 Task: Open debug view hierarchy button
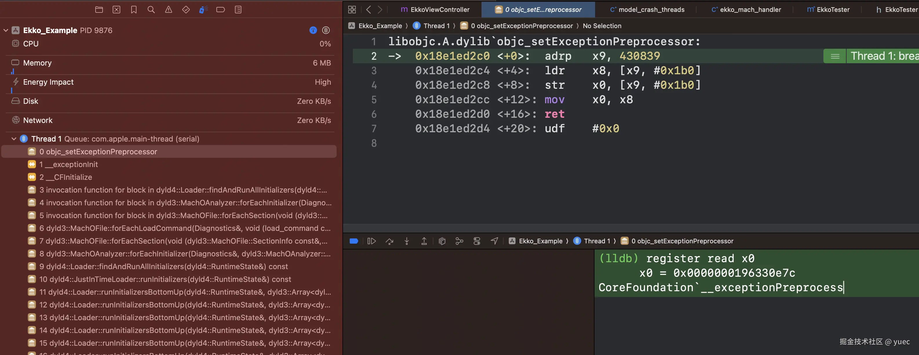(442, 241)
